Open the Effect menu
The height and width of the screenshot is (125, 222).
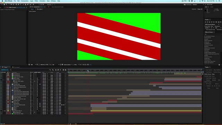(36, 1)
